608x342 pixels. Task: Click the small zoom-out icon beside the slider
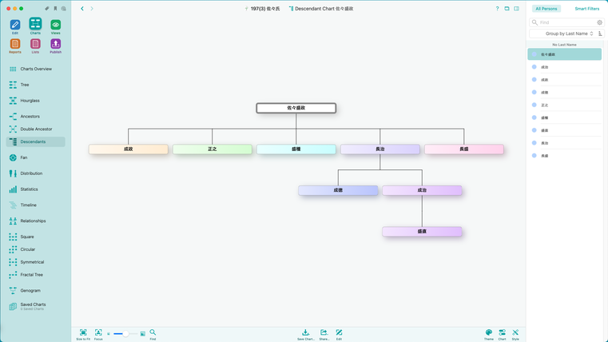109,334
